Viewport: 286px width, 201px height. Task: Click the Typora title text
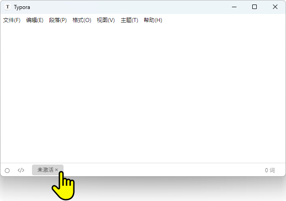pyautogui.click(x=22, y=7)
